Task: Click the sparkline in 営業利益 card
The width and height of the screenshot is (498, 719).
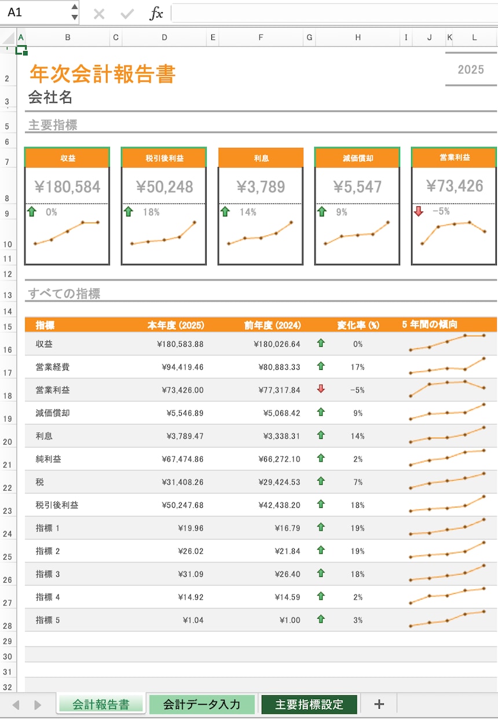Action: (x=454, y=233)
